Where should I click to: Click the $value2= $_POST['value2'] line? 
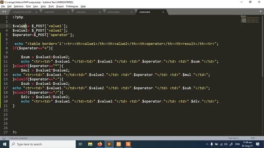pos(40,30)
